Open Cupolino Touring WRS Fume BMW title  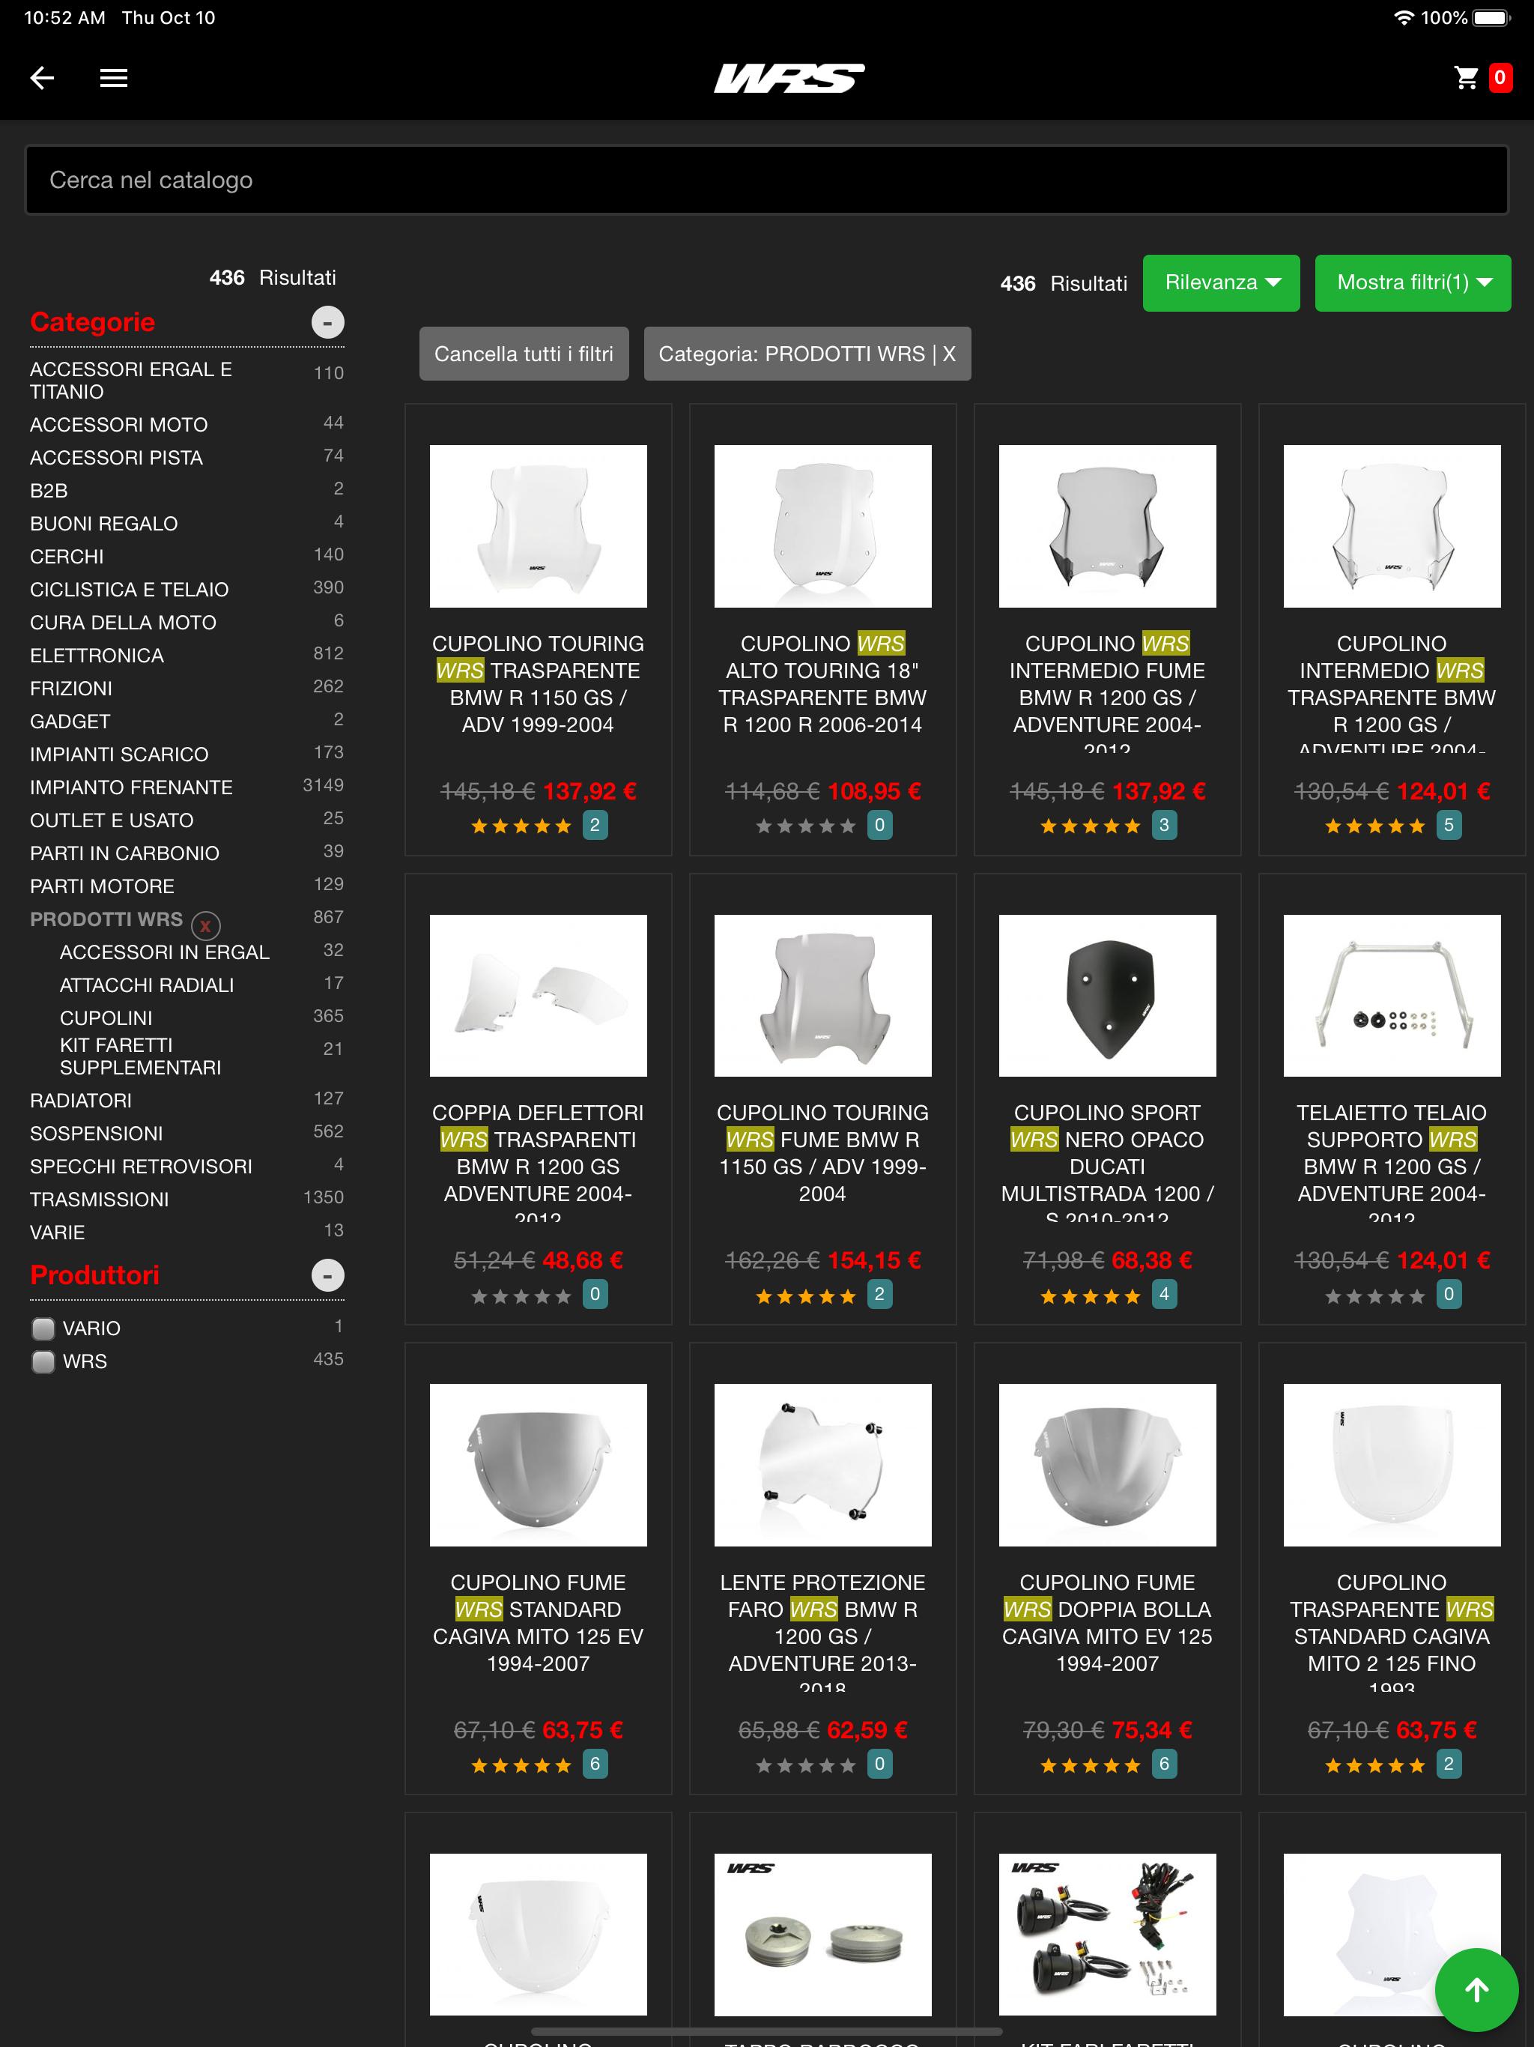coord(822,1153)
